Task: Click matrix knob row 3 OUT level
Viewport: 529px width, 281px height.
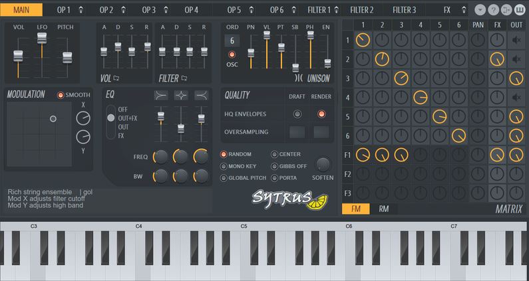Action: [516, 78]
